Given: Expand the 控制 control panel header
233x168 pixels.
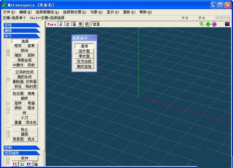Looking at the screenshot, I should pyautogui.click(x=22, y=147).
